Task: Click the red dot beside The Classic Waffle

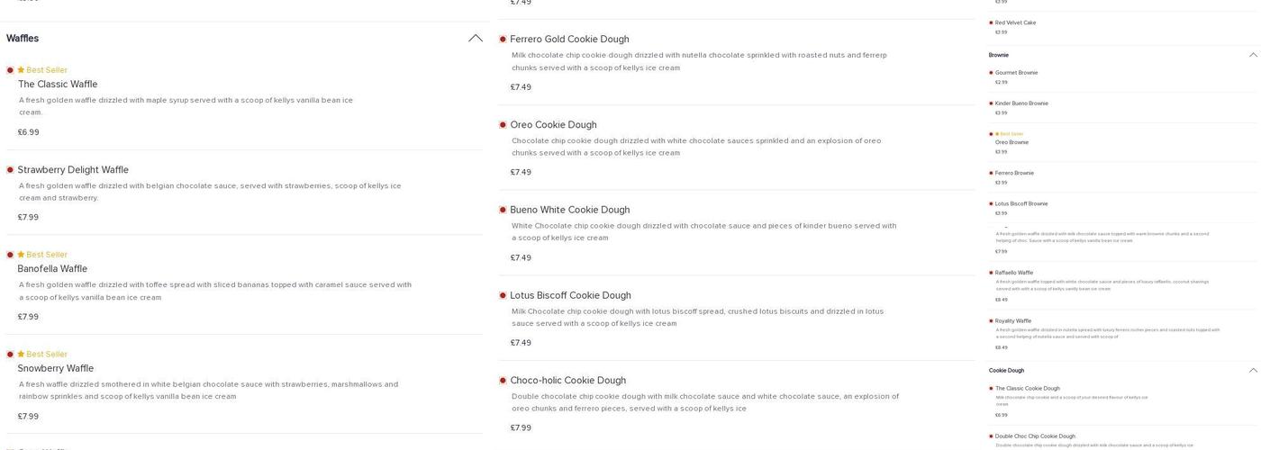Action: [10, 70]
